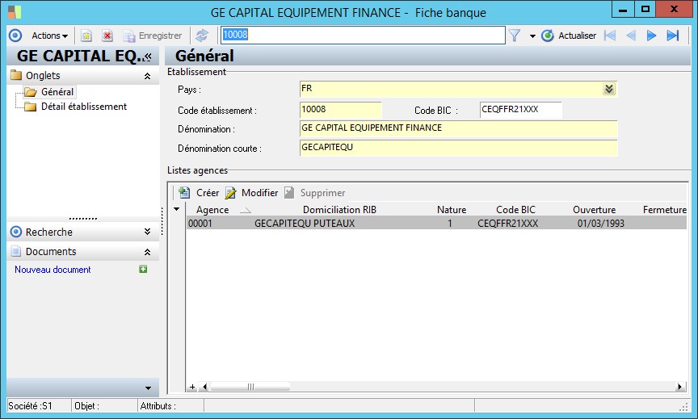The width and height of the screenshot is (698, 419).
Task: Click the new record star icon in toolbar
Action: (86, 36)
